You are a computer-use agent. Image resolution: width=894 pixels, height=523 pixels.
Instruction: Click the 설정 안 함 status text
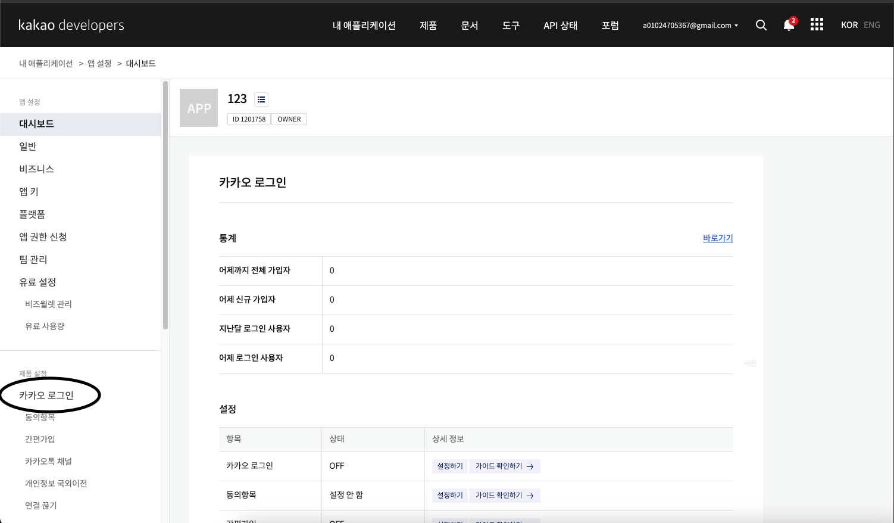click(346, 495)
